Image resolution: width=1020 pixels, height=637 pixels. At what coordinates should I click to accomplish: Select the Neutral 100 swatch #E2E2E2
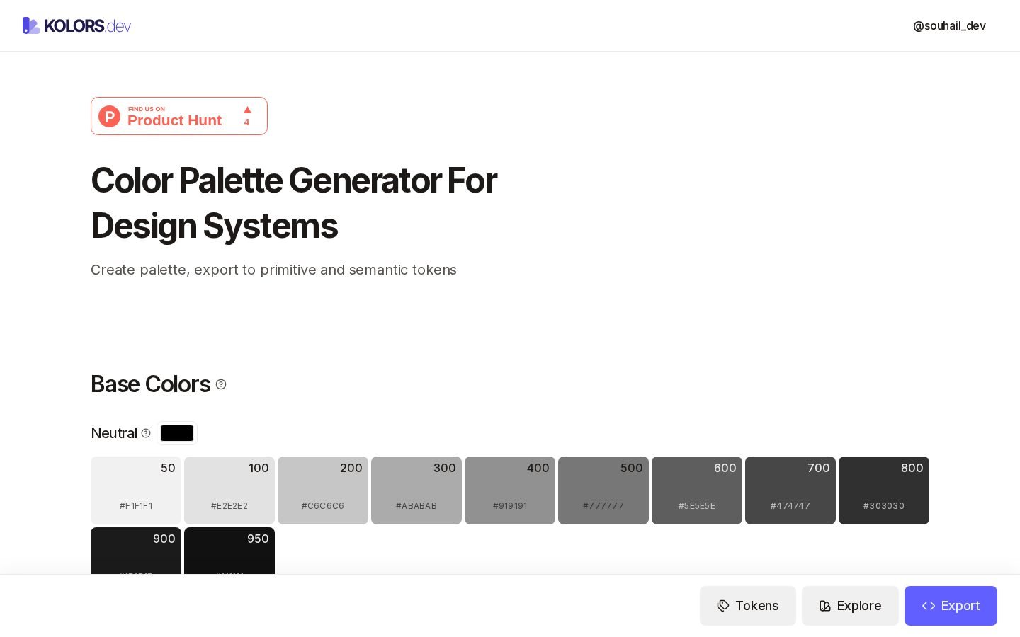[x=229, y=490]
